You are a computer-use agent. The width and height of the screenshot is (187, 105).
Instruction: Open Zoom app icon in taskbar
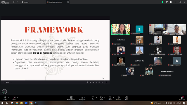[x=26, y=103]
